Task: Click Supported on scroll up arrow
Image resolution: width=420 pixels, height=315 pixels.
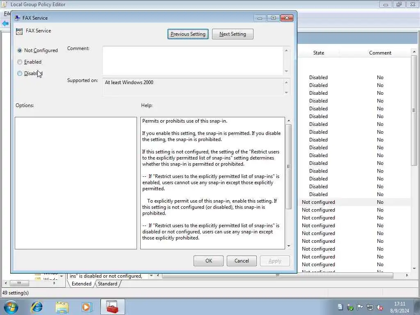Action: click(x=286, y=82)
